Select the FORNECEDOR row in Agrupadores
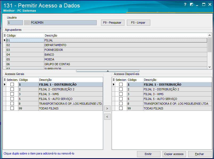This screenshot has height=159, width=214. click(105, 50)
